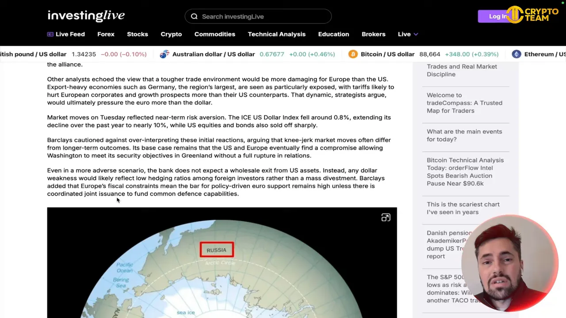Click the paragraph starting 'Market moves on Tuesday'
This screenshot has height=318, width=566.
pos(219,121)
